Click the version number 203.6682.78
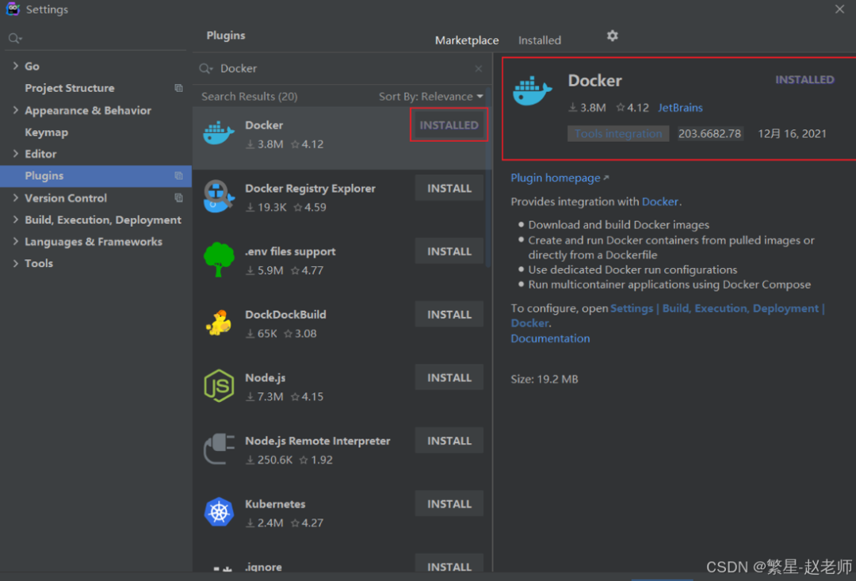The image size is (856, 581). coord(709,134)
